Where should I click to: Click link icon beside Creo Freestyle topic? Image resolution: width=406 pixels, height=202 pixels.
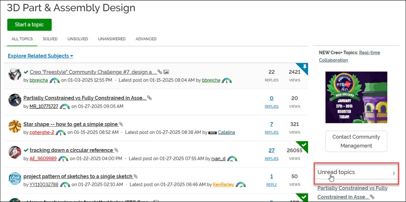[x=160, y=72]
